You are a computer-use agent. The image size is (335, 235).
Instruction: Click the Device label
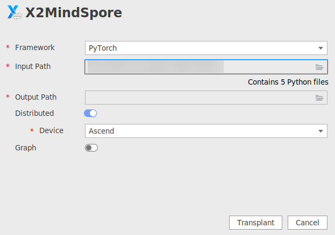coord(52,130)
